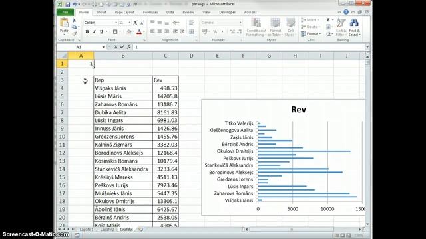Screen dimensions: 426x239
Task: Apply the Fill Color bucket
Action: 129,32
